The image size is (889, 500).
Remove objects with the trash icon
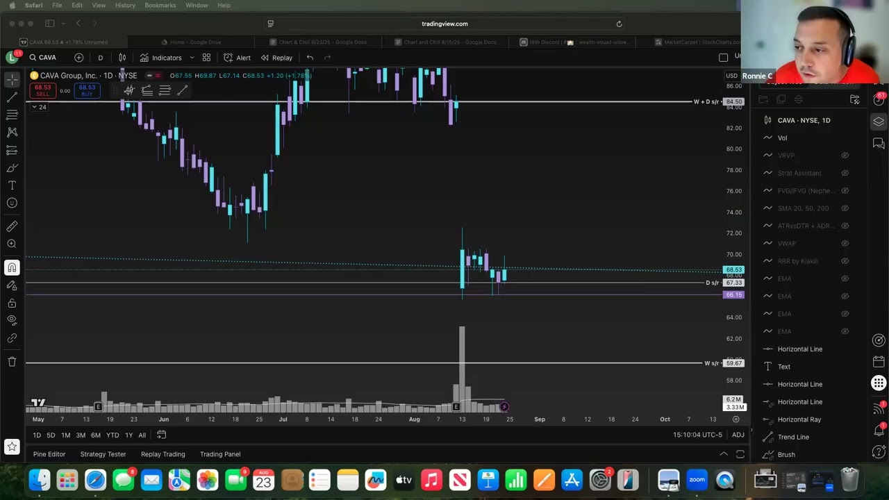(x=12, y=362)
